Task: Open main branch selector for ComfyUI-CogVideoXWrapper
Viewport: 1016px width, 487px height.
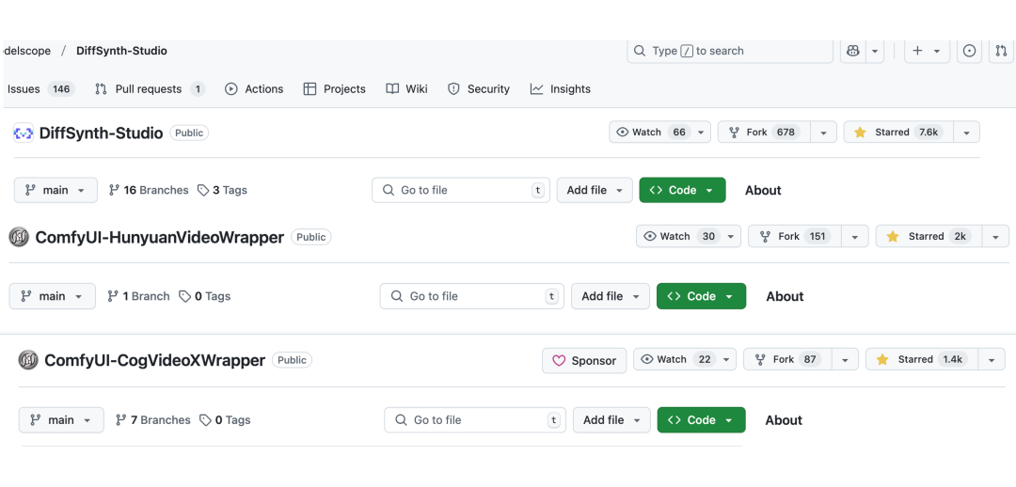Action: point(61,419)
